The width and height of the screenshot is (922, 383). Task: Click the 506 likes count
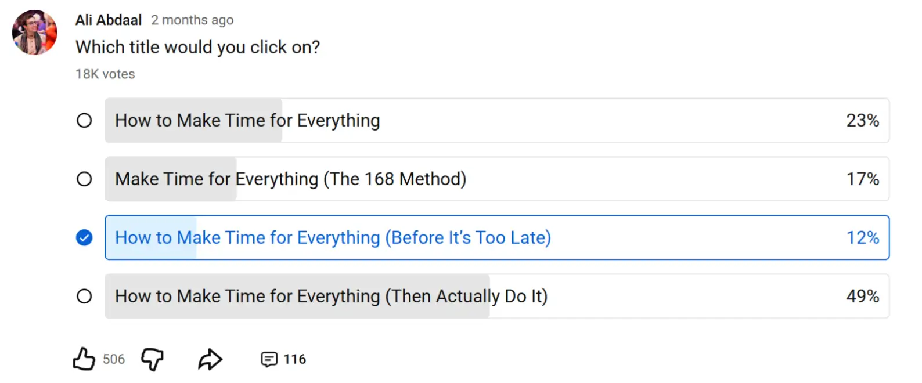(114, 360)
